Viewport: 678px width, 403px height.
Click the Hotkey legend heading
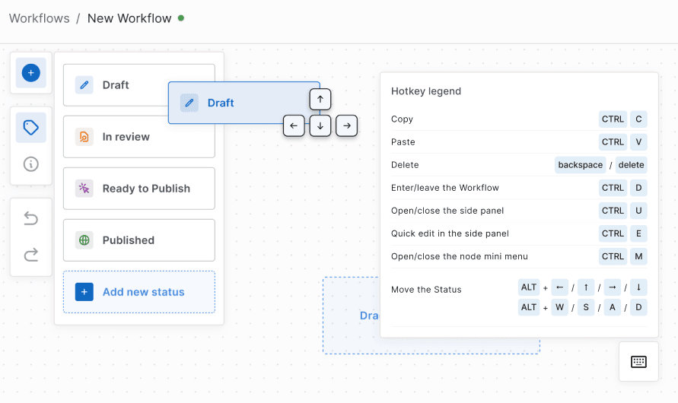click(x=426, y=91)
